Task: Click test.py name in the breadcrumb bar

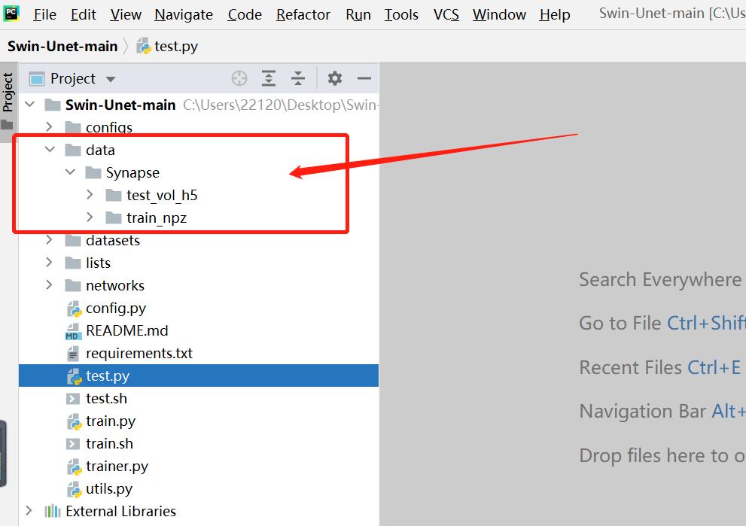Action: [176, 47]
